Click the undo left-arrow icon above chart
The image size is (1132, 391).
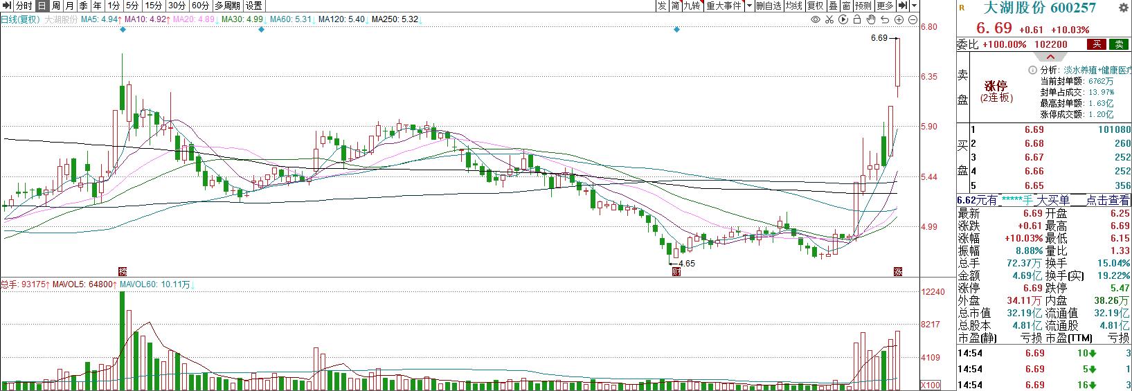886,19
